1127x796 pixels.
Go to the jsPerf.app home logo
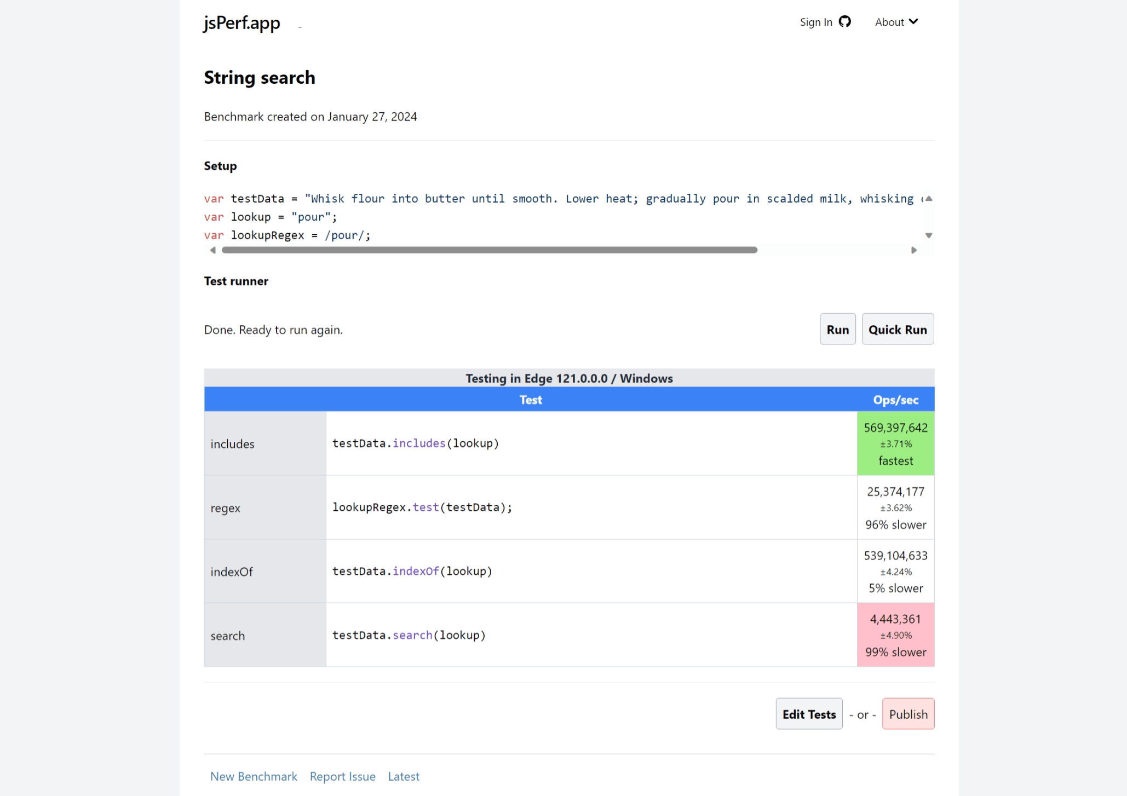coord(242,22)
